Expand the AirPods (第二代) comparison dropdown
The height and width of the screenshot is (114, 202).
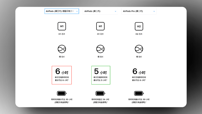[x=100, y=11]
